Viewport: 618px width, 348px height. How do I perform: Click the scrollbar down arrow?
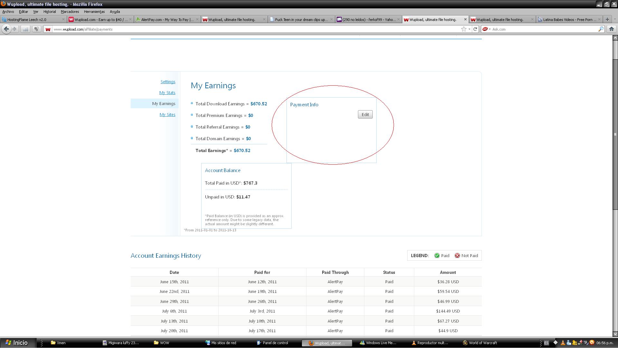click(x=615, y=334)
